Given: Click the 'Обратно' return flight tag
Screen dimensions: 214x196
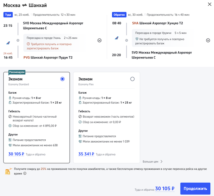Looking at the screenshot, I should [x=118, y=15].
